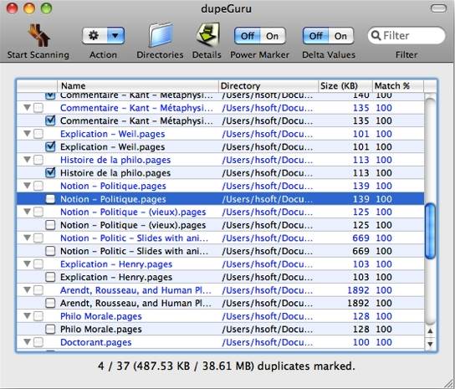Screen dimensions: 455x389
Task: Click the Filter magnifying glass icon
Action: (376, 36)
